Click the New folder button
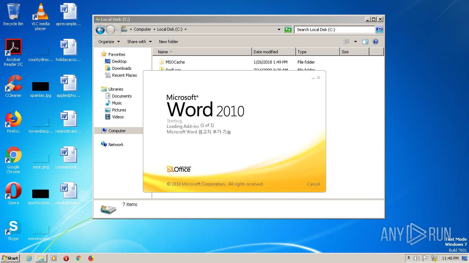This screenshot has height=263, width=469. point(169,42)
